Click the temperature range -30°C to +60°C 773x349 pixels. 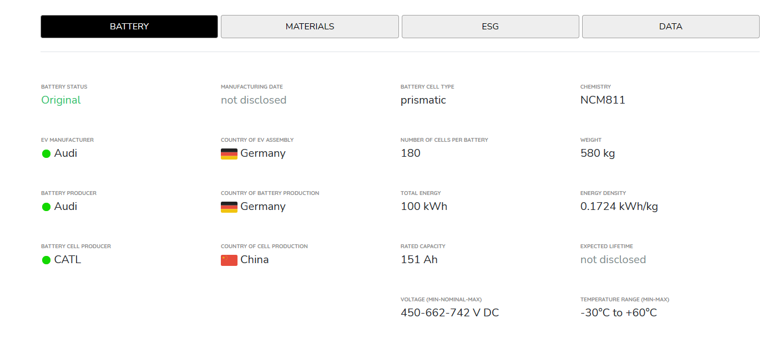click(619, 313)
